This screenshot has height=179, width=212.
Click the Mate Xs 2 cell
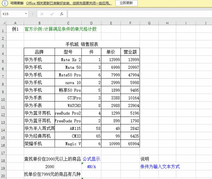tap(68, 59)
